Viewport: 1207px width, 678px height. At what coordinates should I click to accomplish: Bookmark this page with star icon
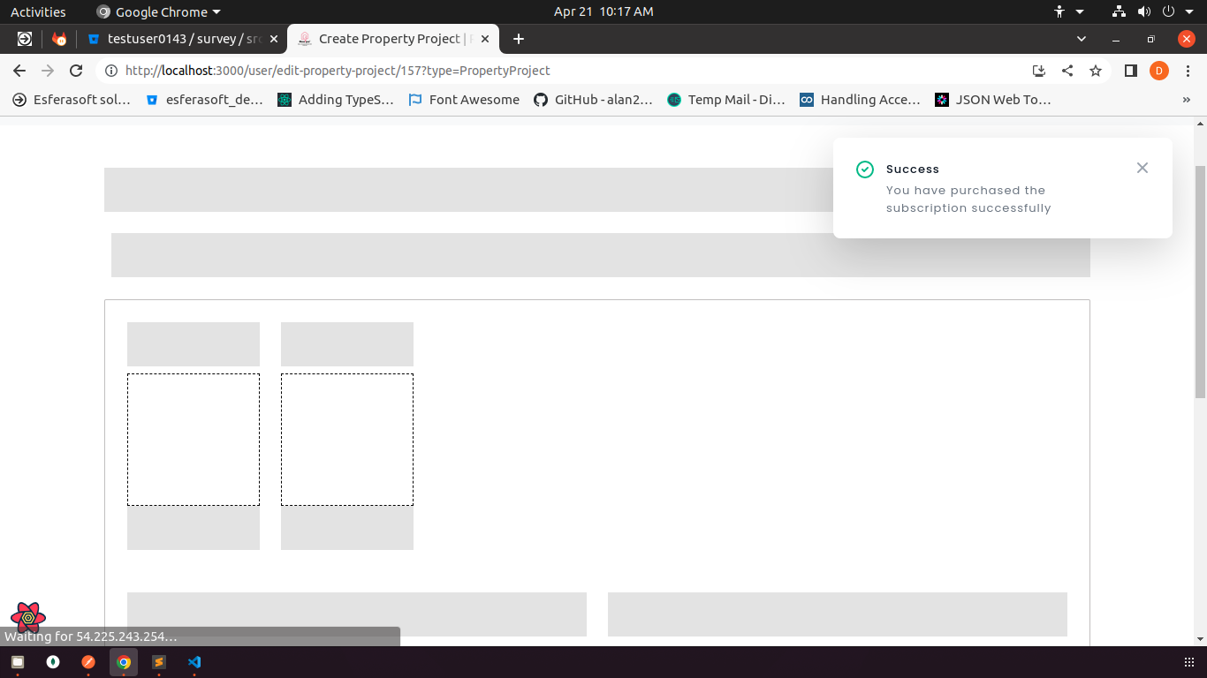click(x=1096, y=71)
